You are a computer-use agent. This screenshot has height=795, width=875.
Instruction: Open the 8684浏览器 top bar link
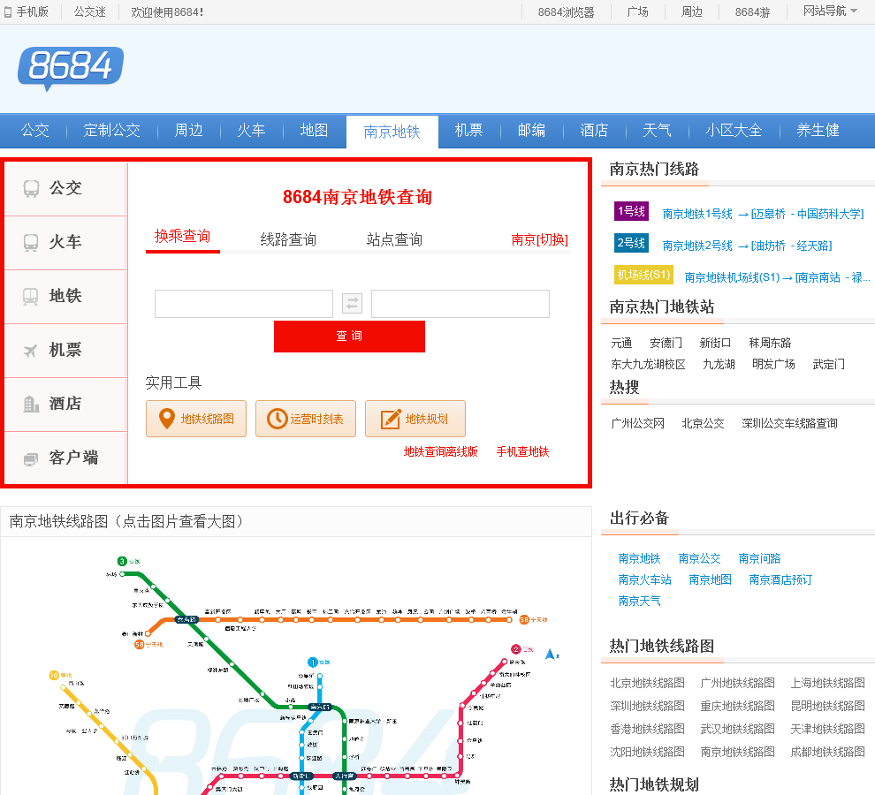pyautogui.click(x=566, y=12)
